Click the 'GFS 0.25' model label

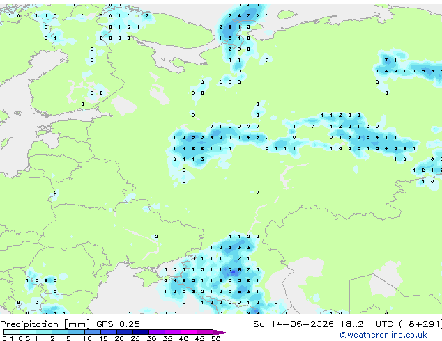click(118, 324)
